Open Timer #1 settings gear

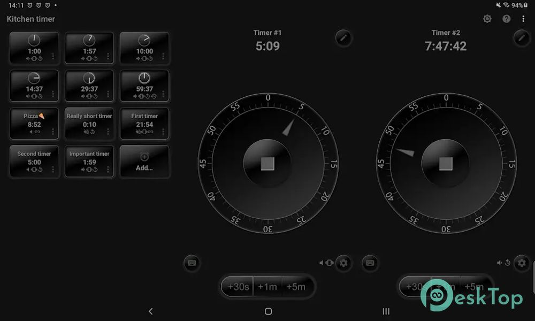[x=343, y=263]
